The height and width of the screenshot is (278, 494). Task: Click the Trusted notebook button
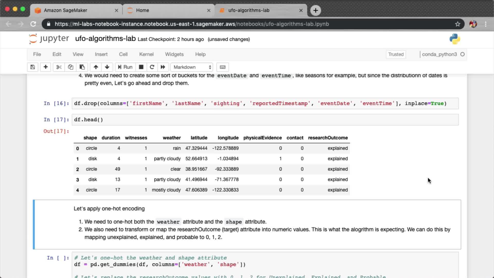click(396, 54)
